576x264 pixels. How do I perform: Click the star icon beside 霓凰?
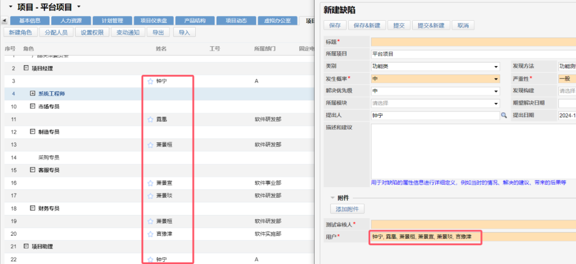coord(150,119)
